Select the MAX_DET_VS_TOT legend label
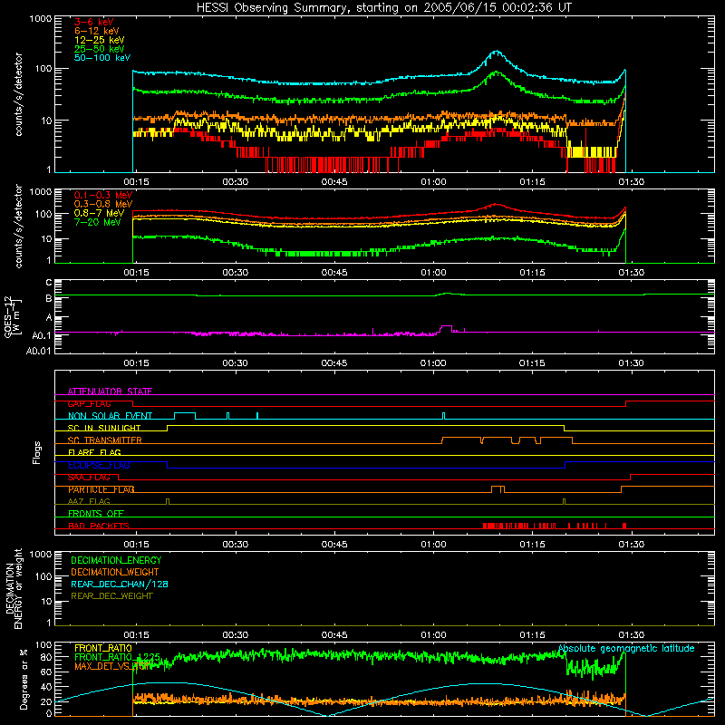The height and width of the screenshot is (725, 725). [x=112, y=666]
